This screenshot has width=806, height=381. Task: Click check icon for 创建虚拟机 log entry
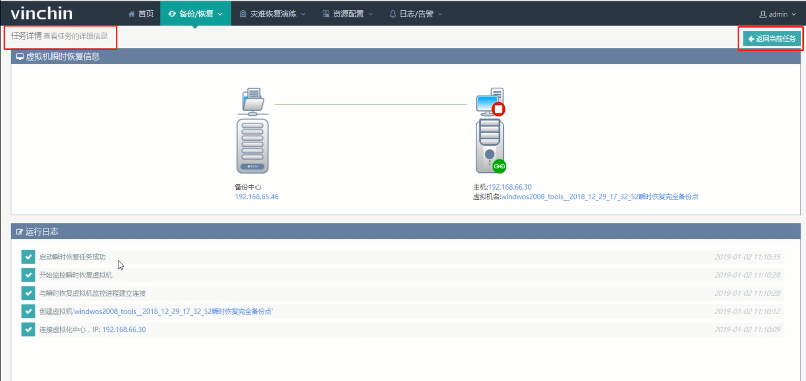28,312
